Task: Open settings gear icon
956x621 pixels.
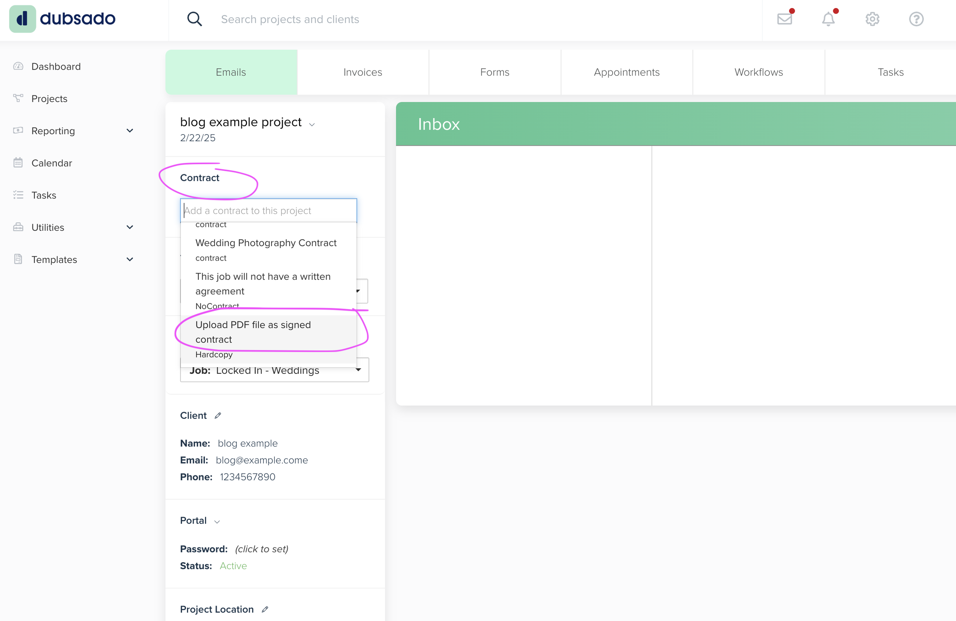Action: [x=872, y=19]
